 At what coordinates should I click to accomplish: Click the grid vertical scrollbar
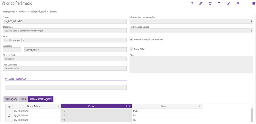pos(252,115)
